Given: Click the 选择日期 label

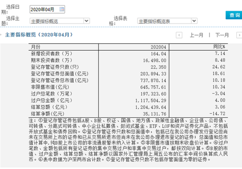Looking at the screenshot, I should [10, 9].
